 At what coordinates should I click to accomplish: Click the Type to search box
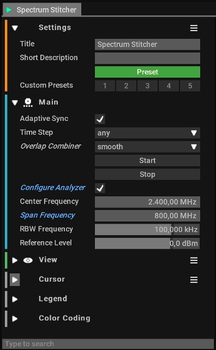pyautogui.click(x=108, y=344)
